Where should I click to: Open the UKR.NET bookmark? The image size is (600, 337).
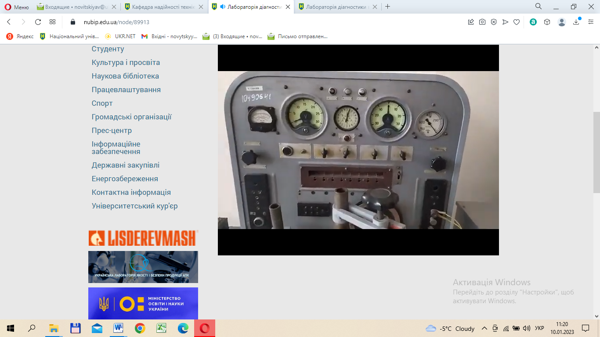(x=120, y=36)
